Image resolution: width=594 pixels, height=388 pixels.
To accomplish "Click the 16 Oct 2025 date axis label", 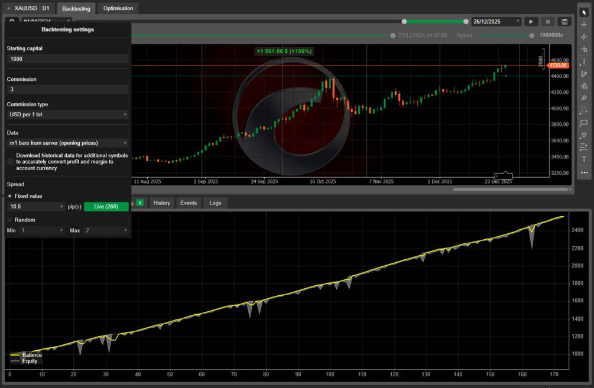I will (323, 181).
